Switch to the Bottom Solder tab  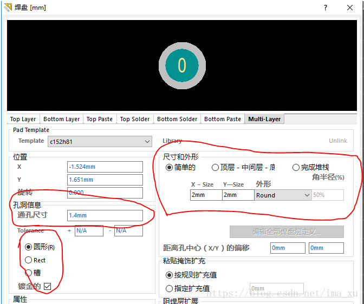pos(177,119)
